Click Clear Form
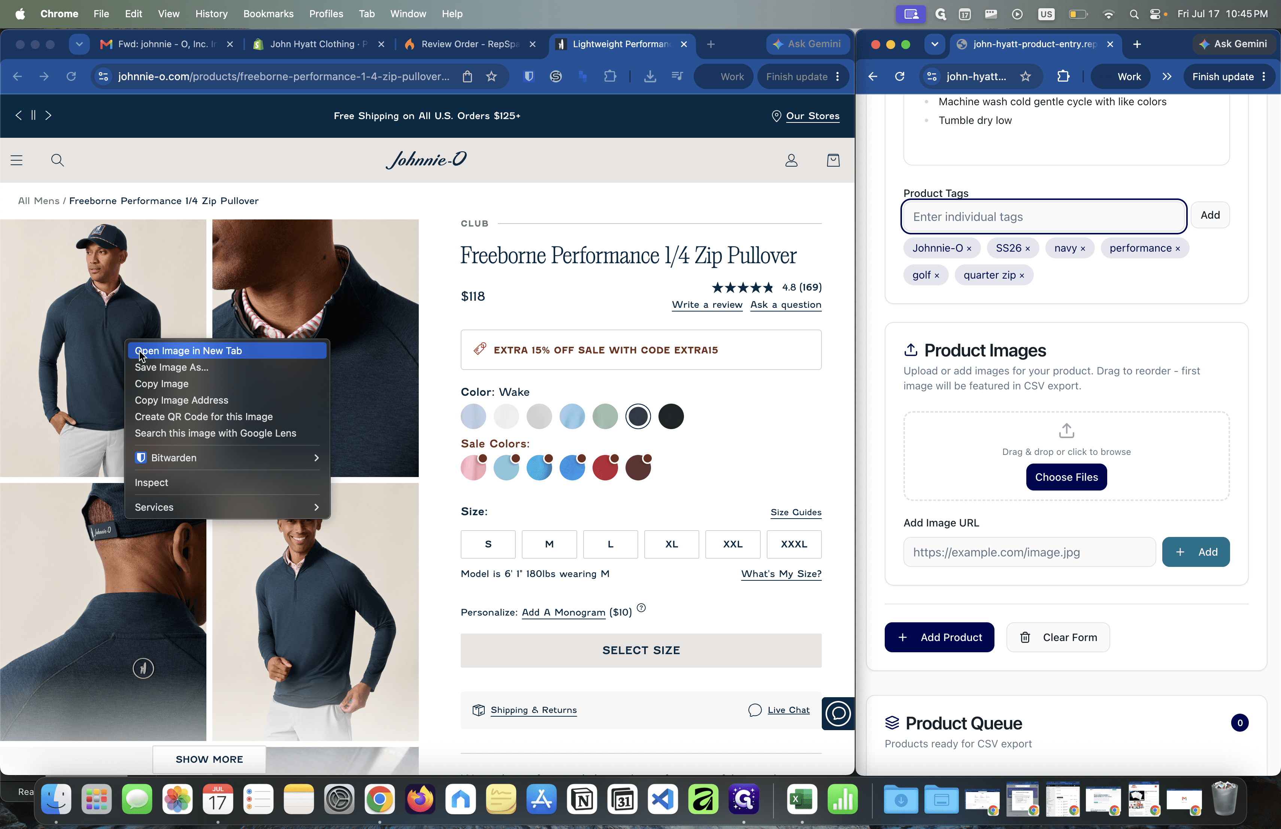 1058,637
